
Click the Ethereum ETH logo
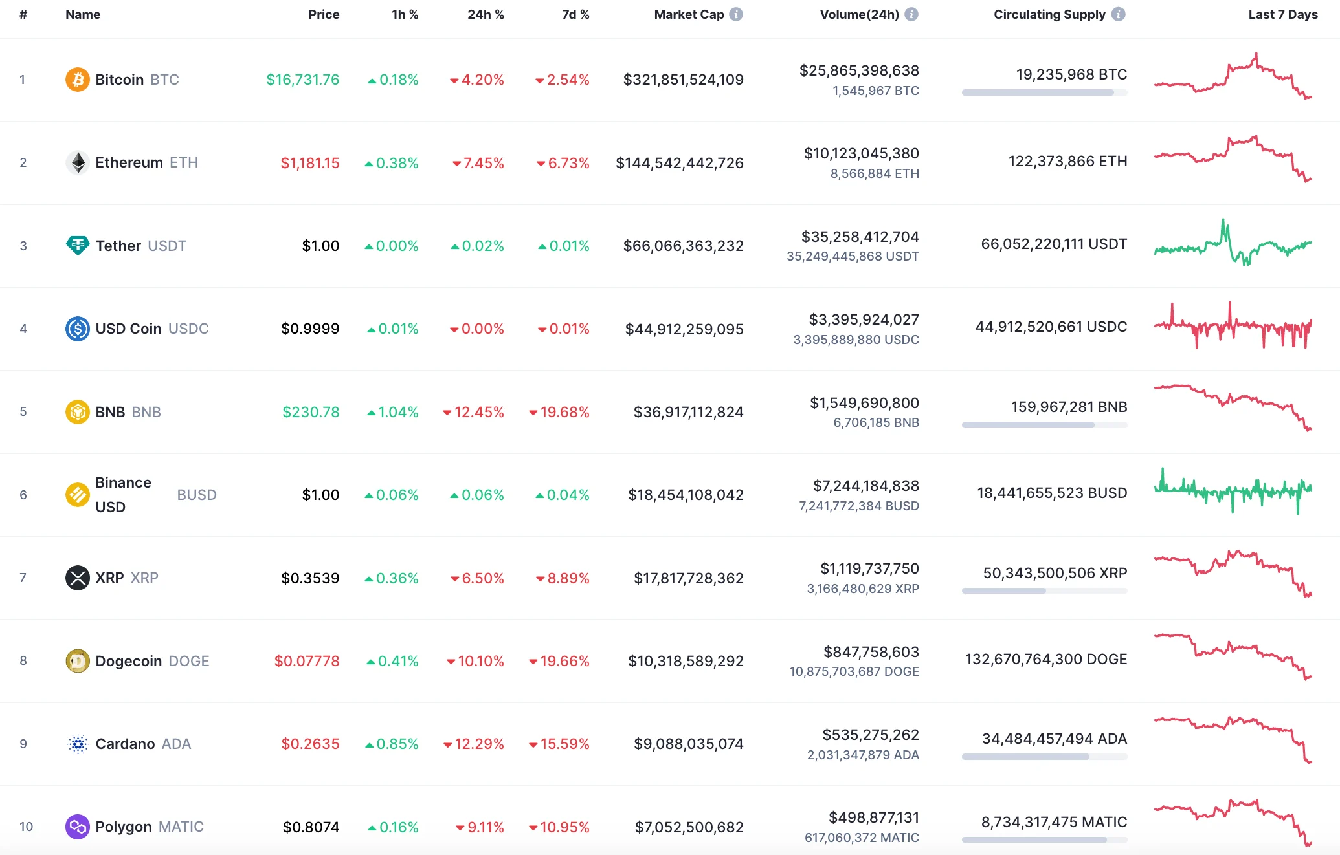pyautogui.click(x=77, y=162)
